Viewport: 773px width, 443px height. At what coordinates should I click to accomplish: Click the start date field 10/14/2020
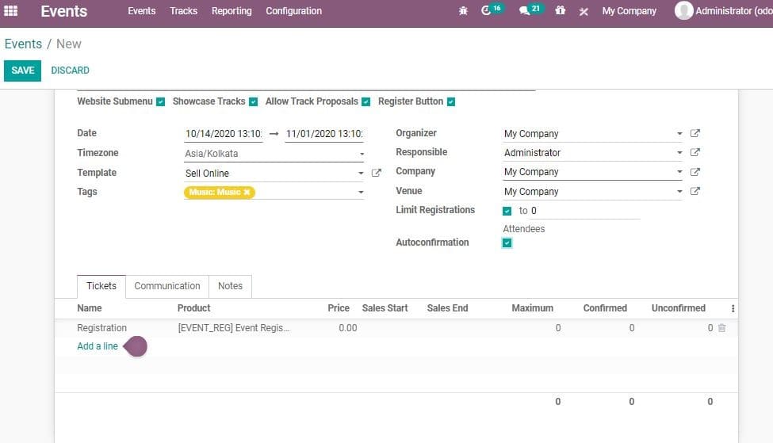coord(224,134)
